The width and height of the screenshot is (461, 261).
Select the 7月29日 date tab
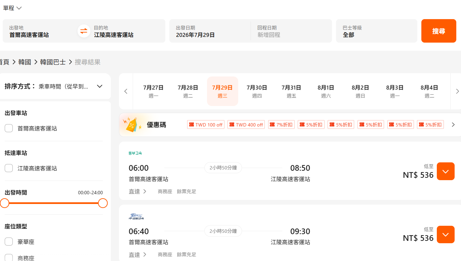coord(222,91)
